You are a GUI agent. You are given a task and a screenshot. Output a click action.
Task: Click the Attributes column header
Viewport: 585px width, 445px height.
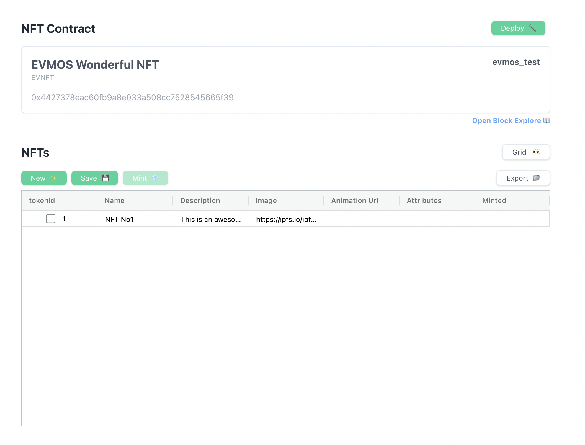tap(424, 201)
